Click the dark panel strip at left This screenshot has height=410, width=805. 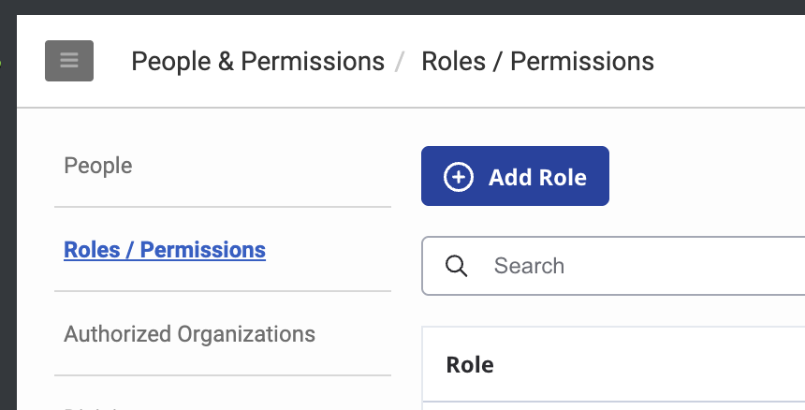tap(7, 234)
